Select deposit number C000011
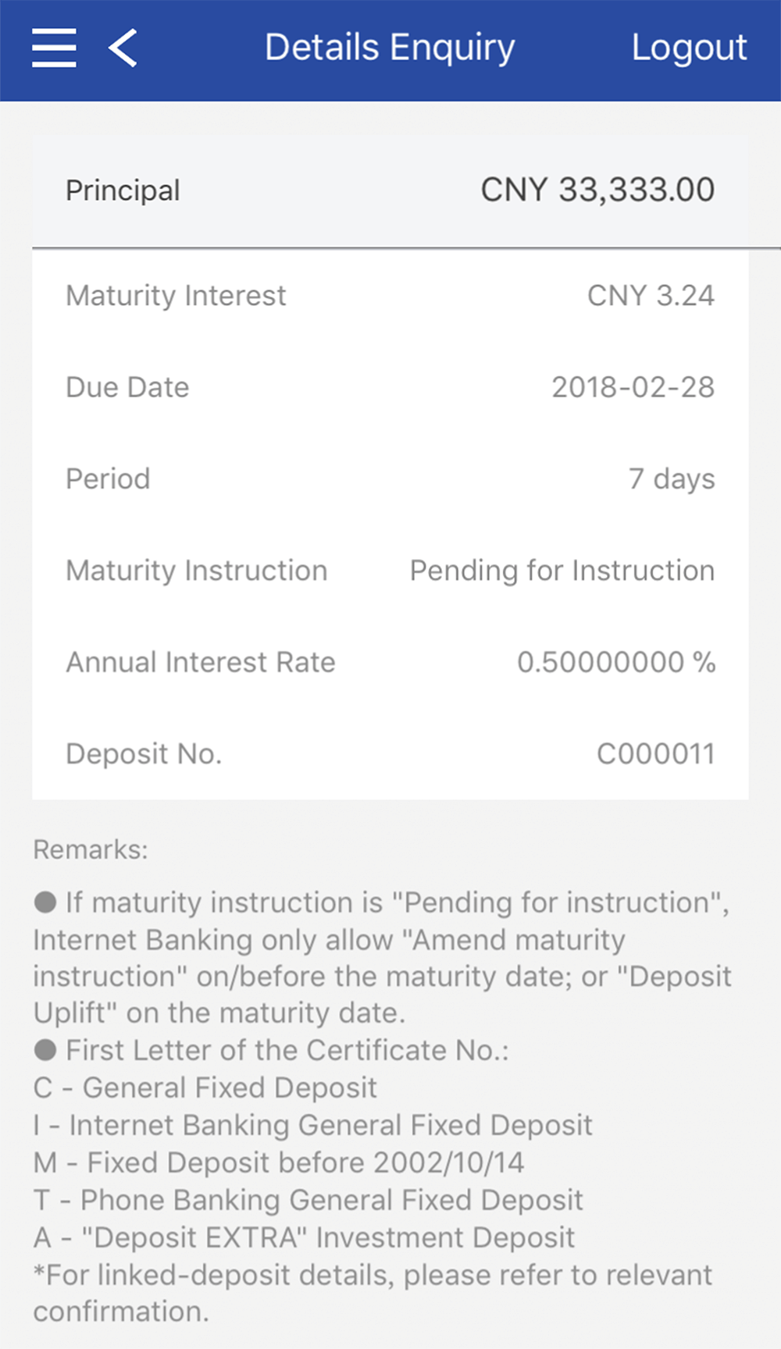The image size is (781, 1349). [x=656, y=754]
